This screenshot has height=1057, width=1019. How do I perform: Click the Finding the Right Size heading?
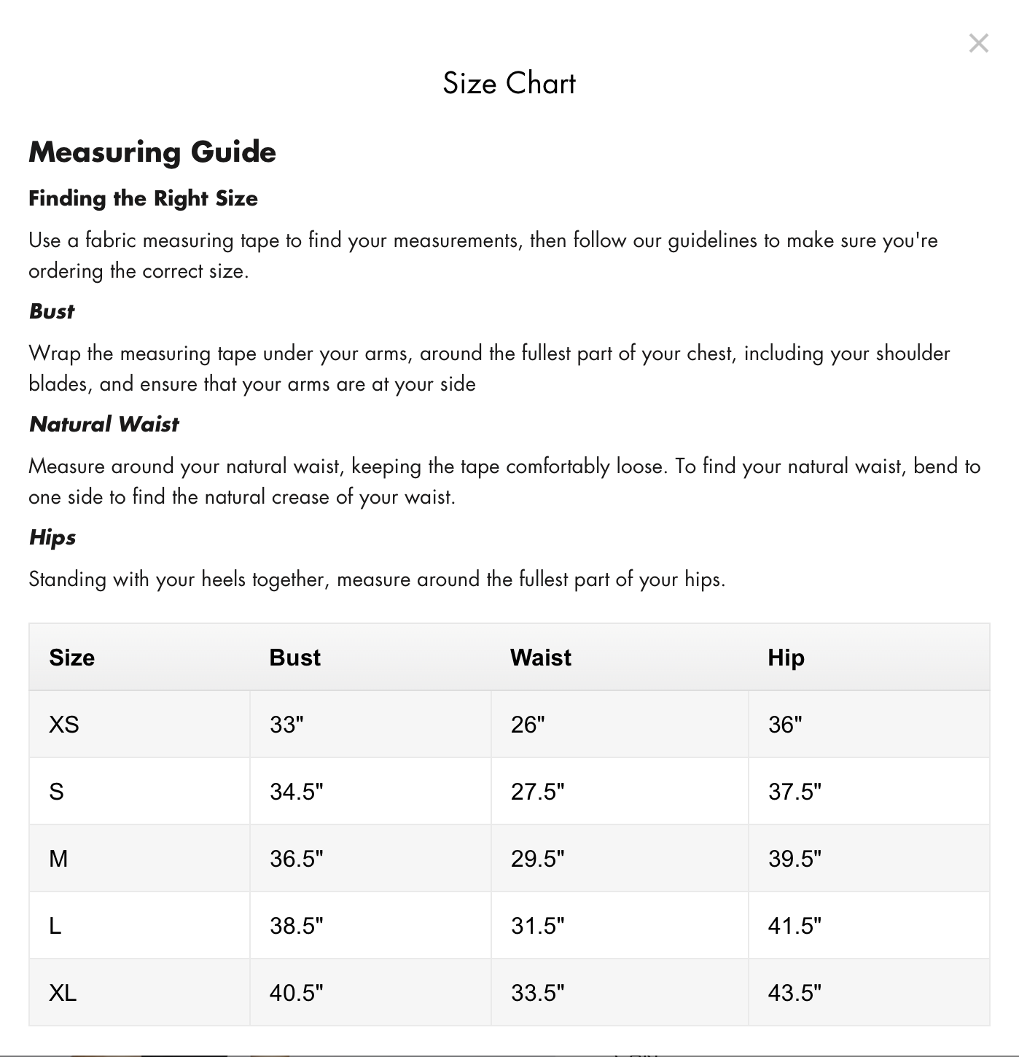[x=143, y=198]
